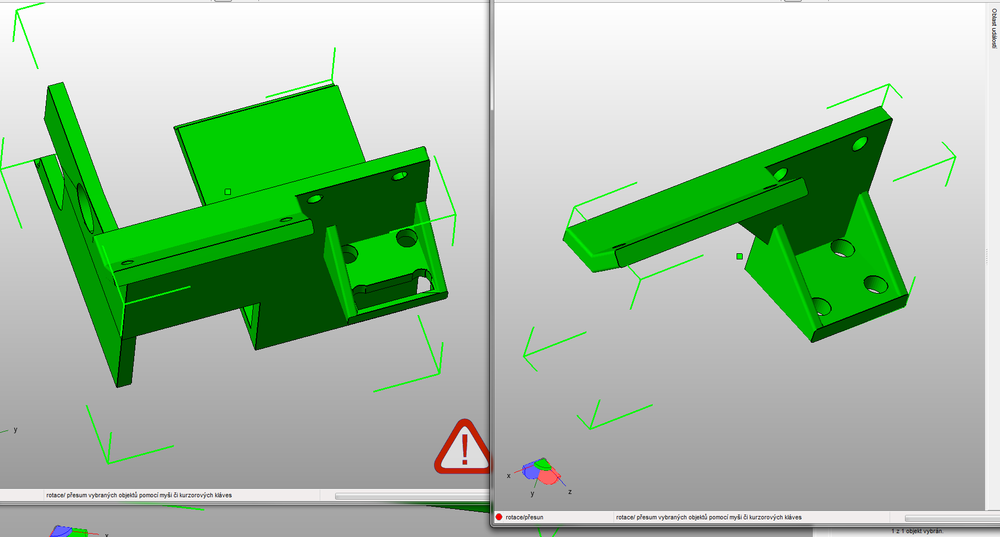1000x537 pixels.
Task: Click the right viewport status bar hint text
Action: (708, 517)
